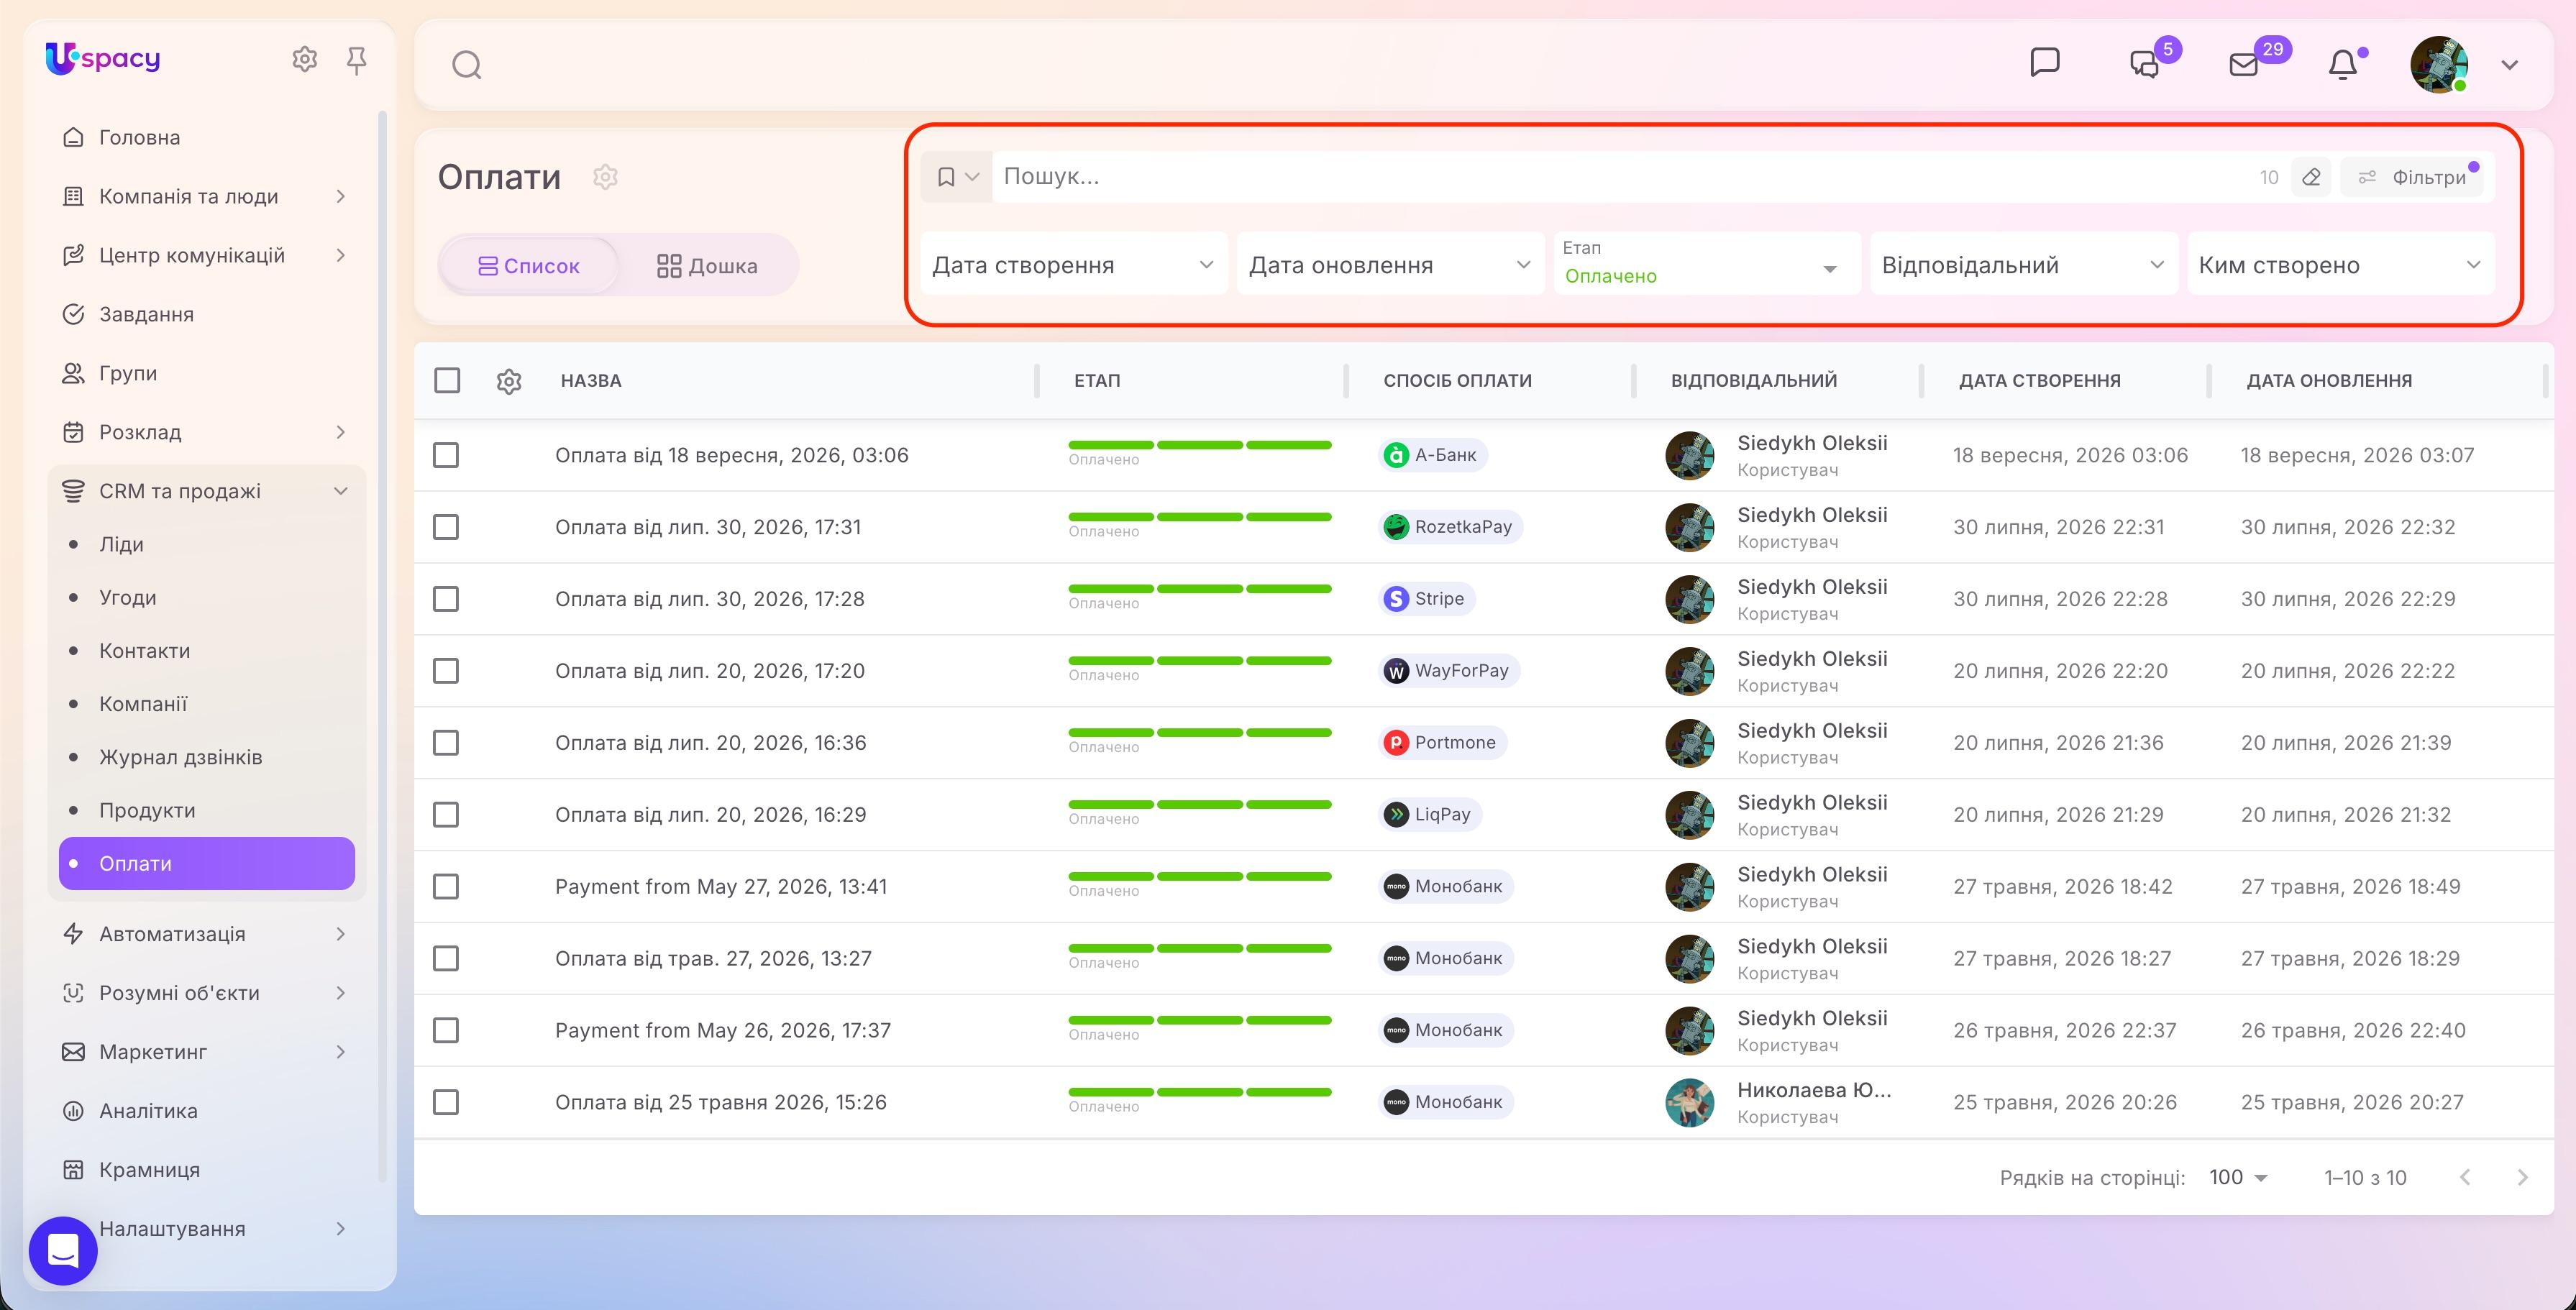Check row Оплата від лип. 20, 2026, 16:36
This screenshot has width=2576, height=1310.
(446, 743)
